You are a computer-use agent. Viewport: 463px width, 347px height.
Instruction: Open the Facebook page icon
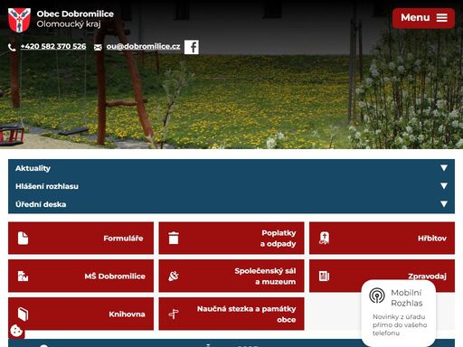pyautogui.click(x=192, y=47)
